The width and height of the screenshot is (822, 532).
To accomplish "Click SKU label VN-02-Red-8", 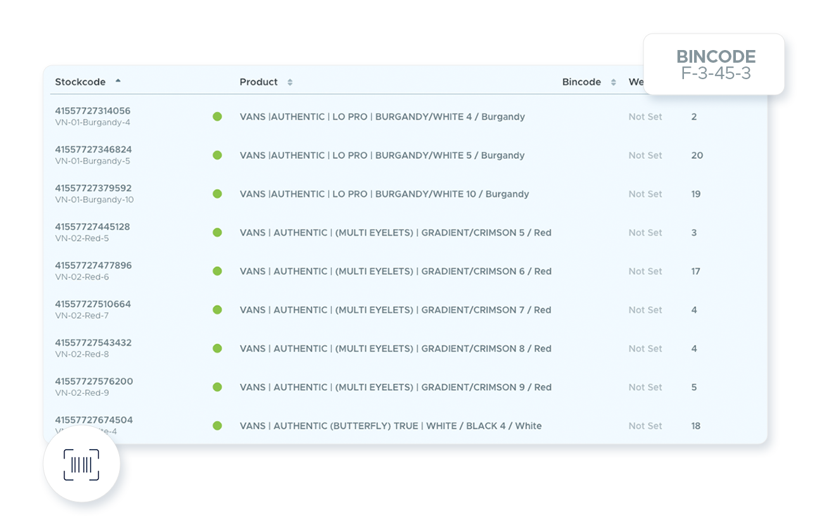I will pos(82,354).
